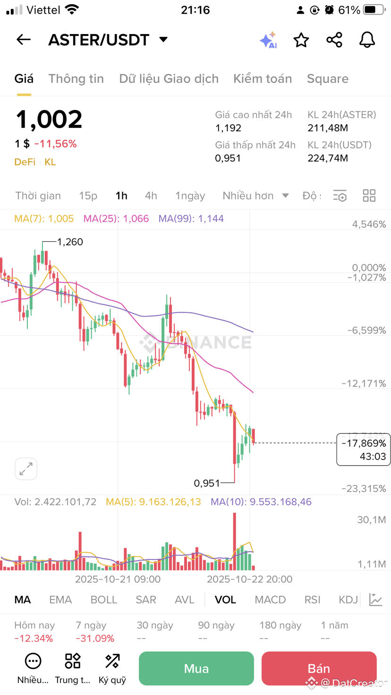Open chart settings icon beside timeframes
Screen dimensions: 391x695
coord(340,195)
